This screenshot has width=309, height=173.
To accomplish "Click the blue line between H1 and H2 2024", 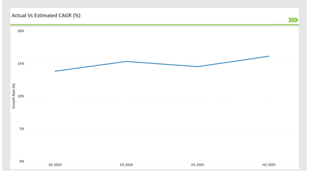I will coord(91,66).
